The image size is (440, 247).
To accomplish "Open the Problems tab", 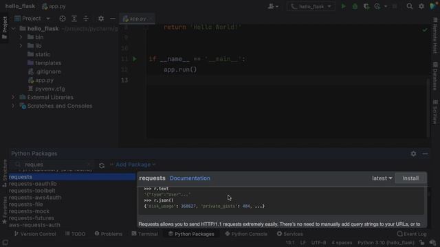I will (109, 234).
